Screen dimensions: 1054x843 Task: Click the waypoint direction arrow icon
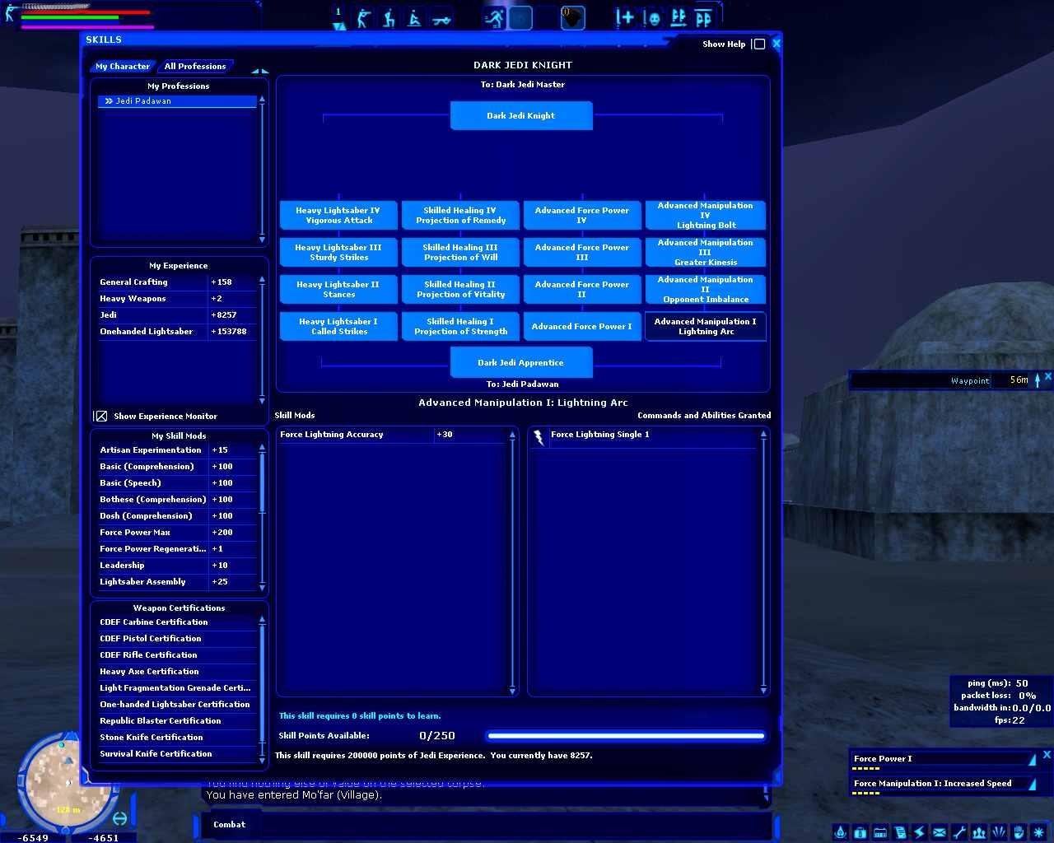(x=1038, y=380)
